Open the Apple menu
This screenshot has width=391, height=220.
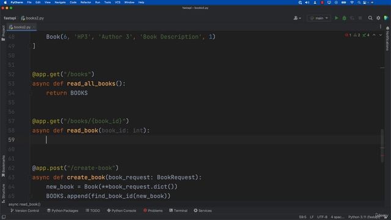[x=5, y=2]
